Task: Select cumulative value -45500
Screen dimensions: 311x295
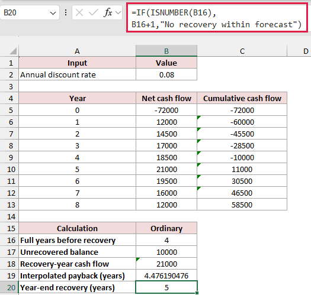Action: click(242, 134)
